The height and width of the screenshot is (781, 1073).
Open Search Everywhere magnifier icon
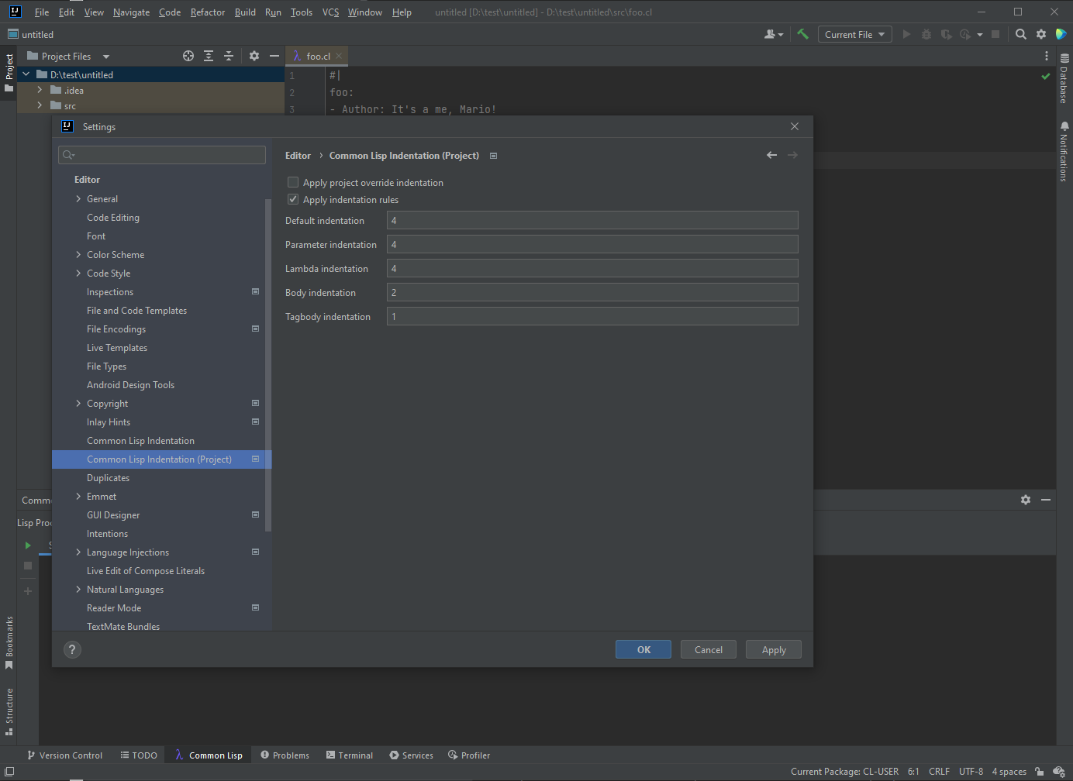[1021, 34]
